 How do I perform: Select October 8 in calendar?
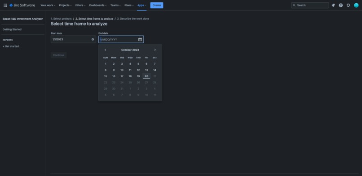click(x=106, y=70)
